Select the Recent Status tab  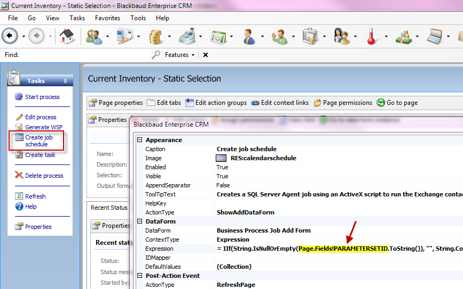[109, 208]
